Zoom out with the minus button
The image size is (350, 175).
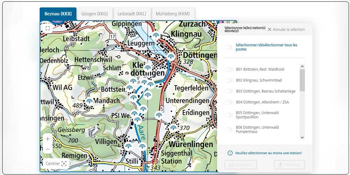pyautogui.click(x=48, y=149)
